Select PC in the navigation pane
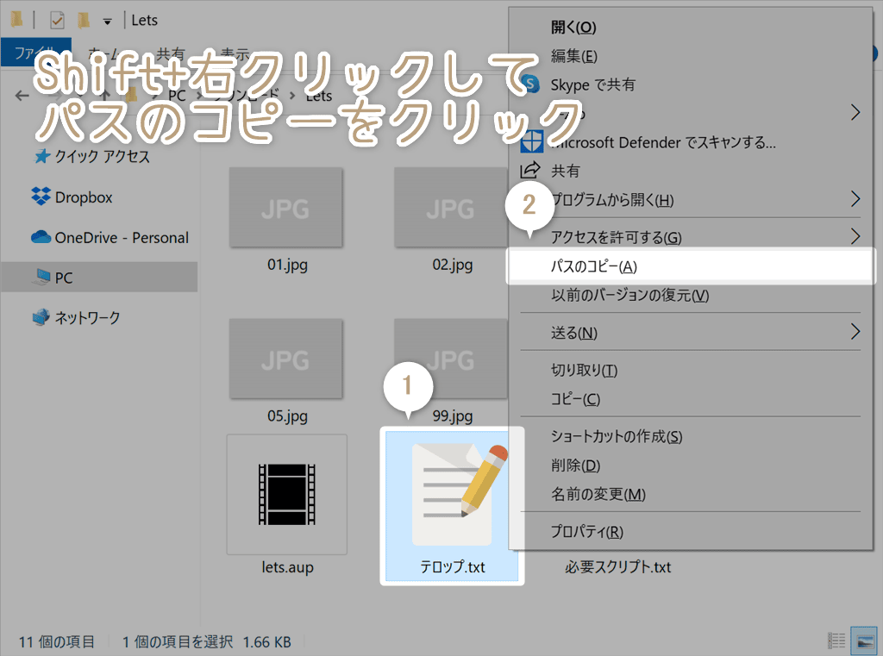This screenshot has height=656, width=883. click(65, 278)
